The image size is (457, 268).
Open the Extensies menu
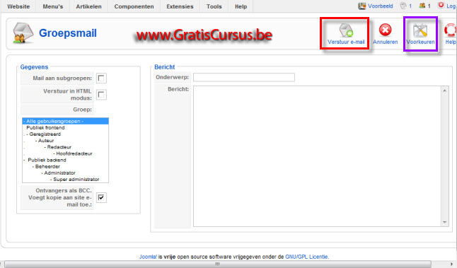(x=180, y=6)
